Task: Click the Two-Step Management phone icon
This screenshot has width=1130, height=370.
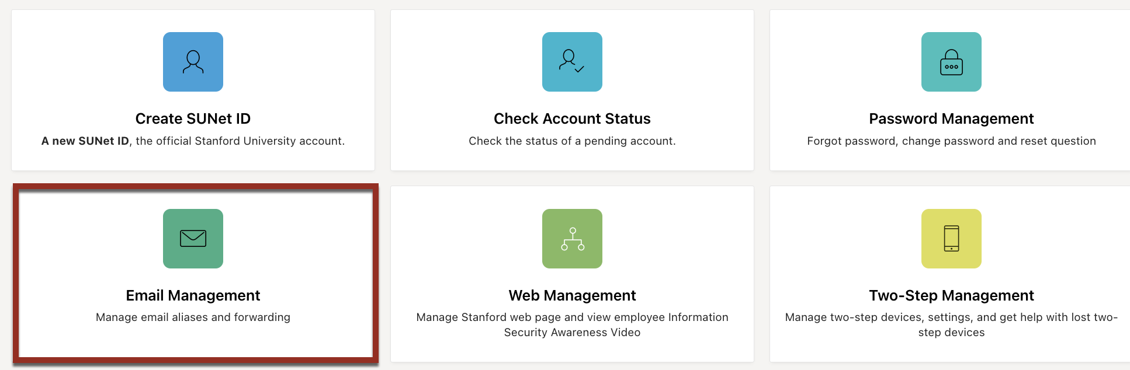Action: click(x=951, y=239)
